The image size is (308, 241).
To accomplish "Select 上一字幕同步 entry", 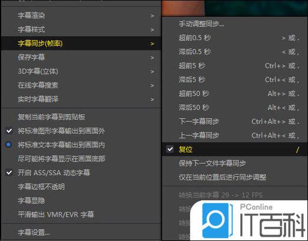I will (235, 135).
